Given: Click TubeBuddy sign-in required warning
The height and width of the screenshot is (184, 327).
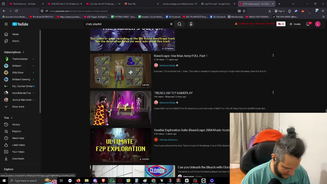Looking at the screenshot, I should (x=255, y=24).
